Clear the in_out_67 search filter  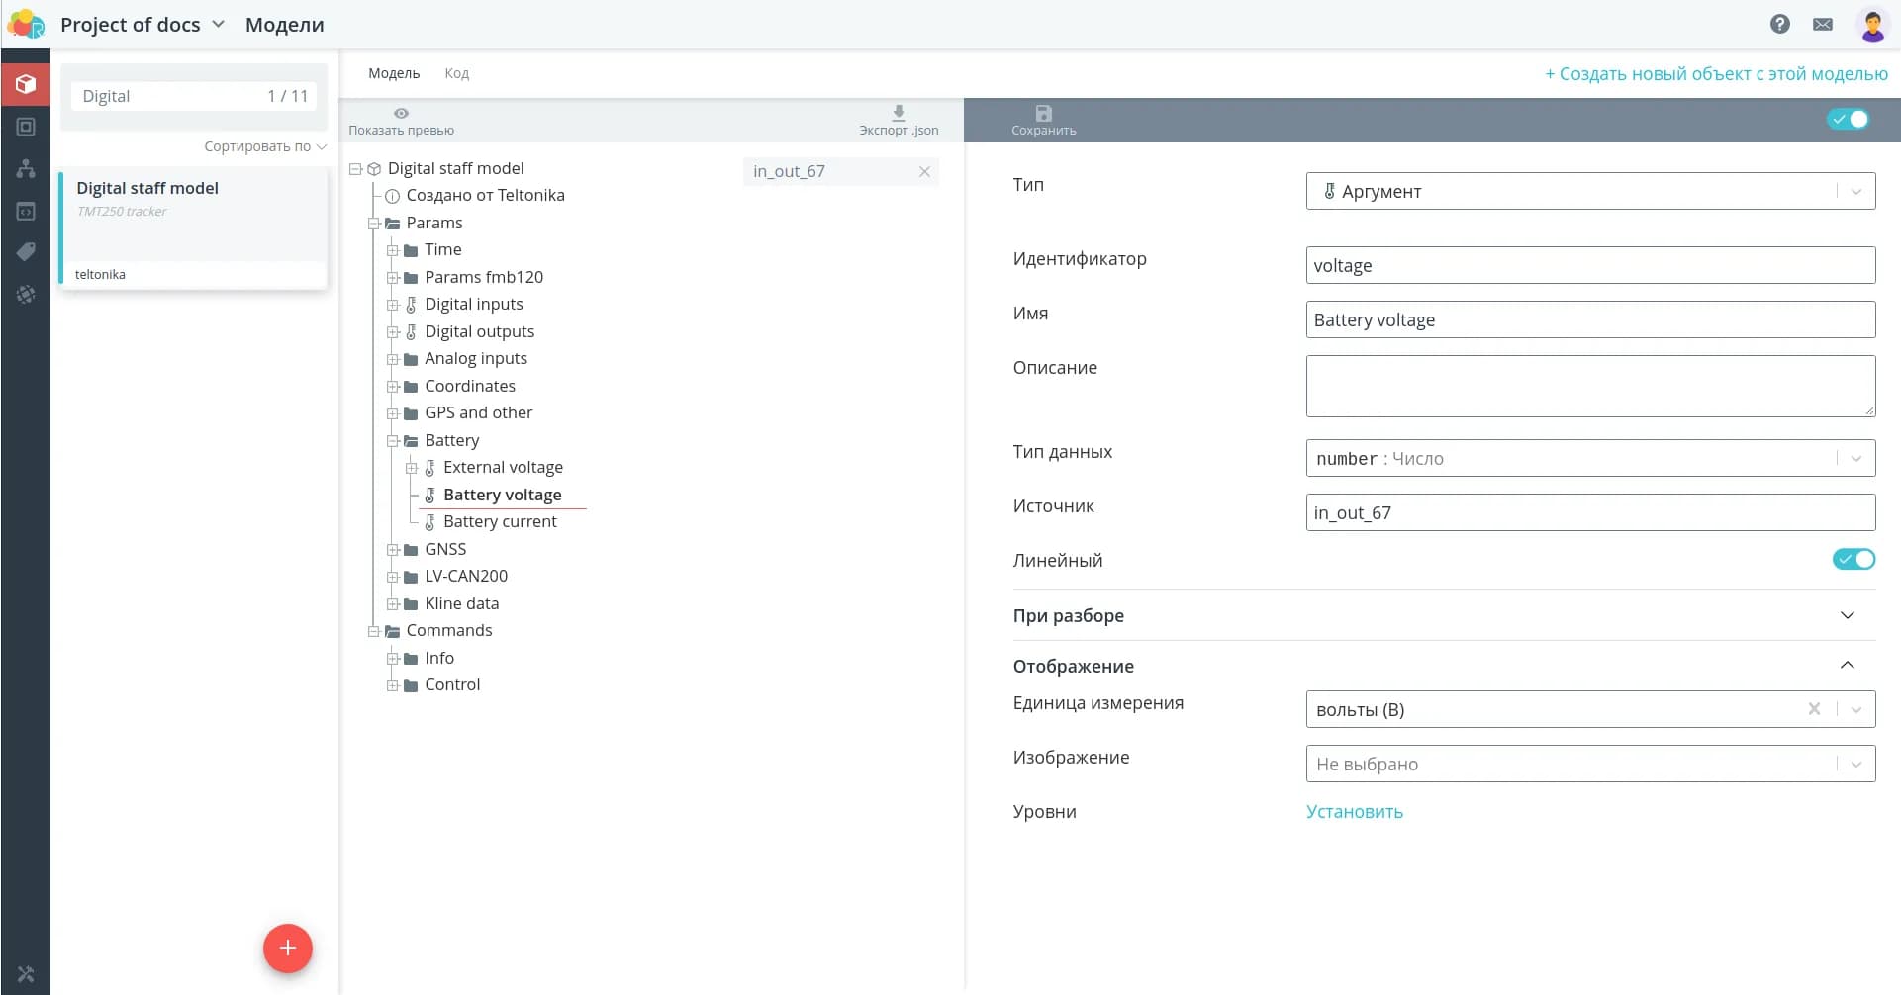click(924, 171)
